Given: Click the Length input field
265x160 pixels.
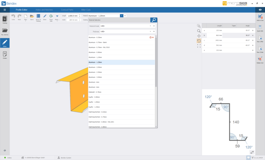Looking at the screenshot, I should coord(72,16).
